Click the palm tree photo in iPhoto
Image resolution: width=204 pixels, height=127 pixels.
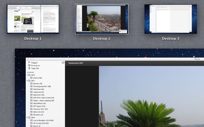pyautogui.click(x=151, y=96)
